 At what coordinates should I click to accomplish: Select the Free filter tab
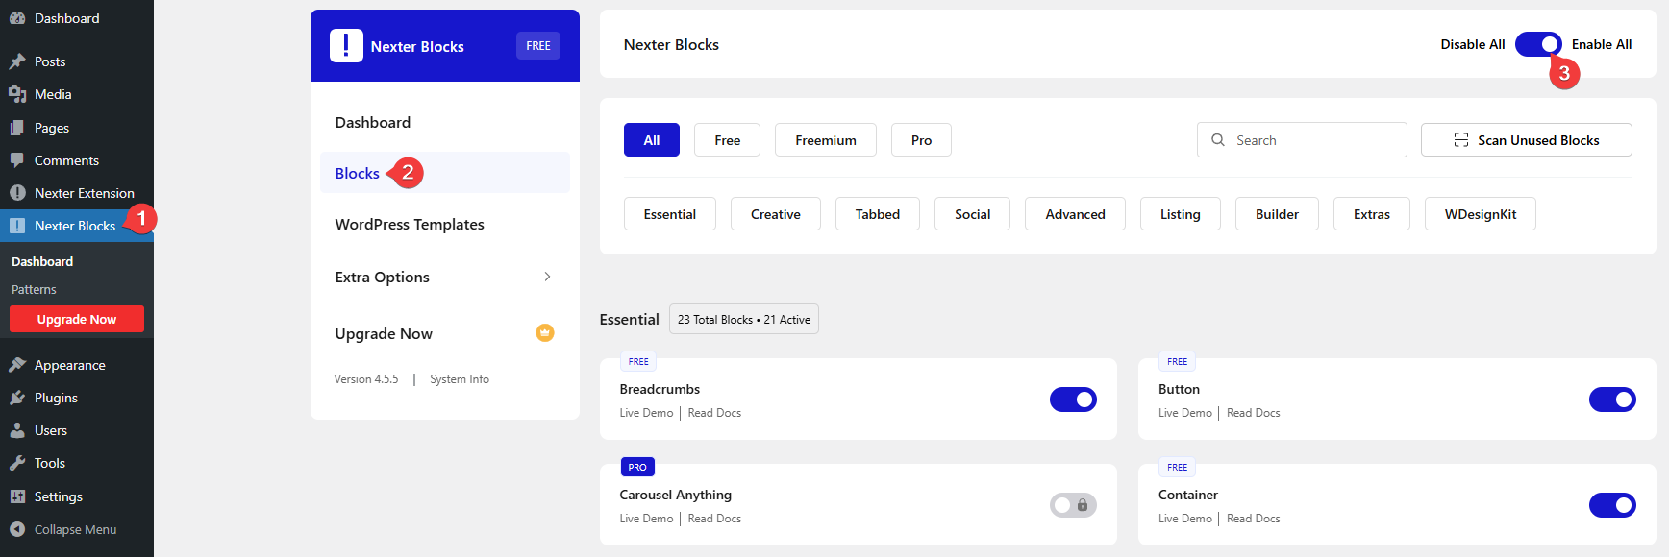(728, 140)
